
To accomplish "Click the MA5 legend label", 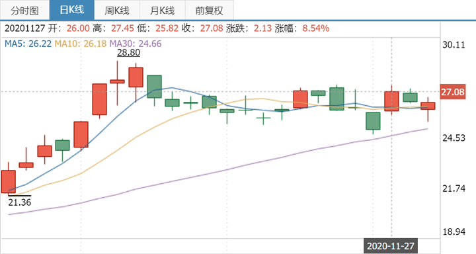I will pos(28,44).
